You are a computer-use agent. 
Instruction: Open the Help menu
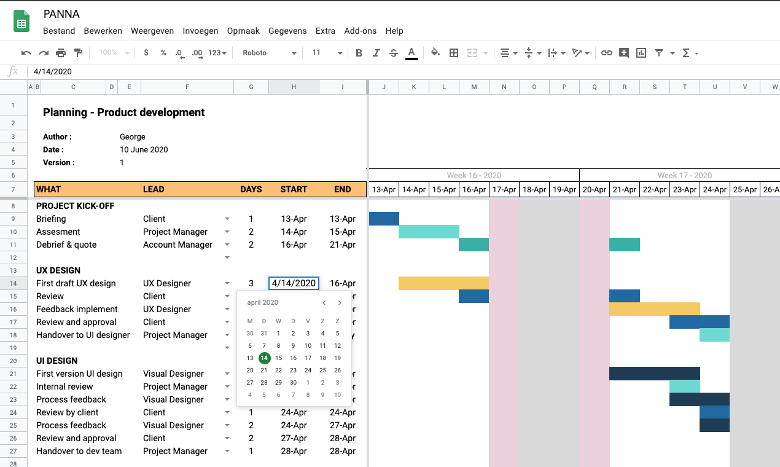[x=394, y=31]
